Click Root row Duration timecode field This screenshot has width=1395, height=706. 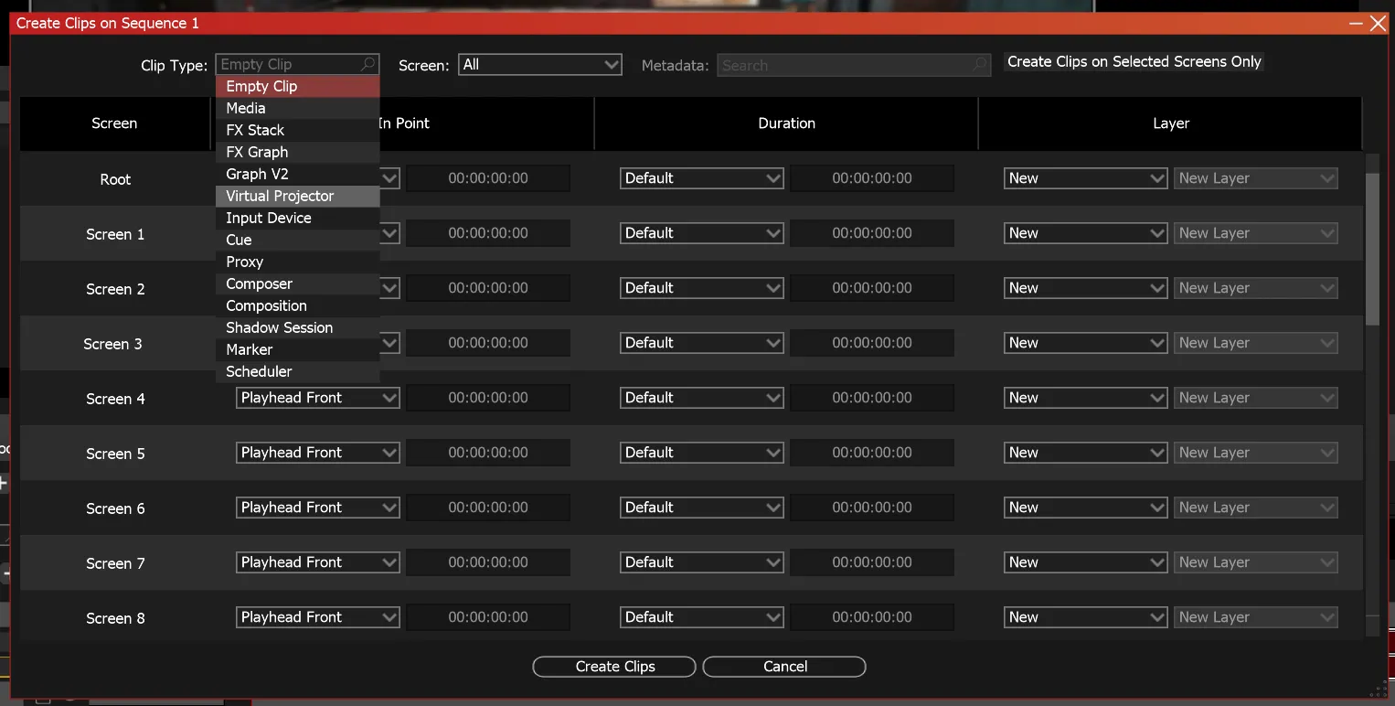872,178
